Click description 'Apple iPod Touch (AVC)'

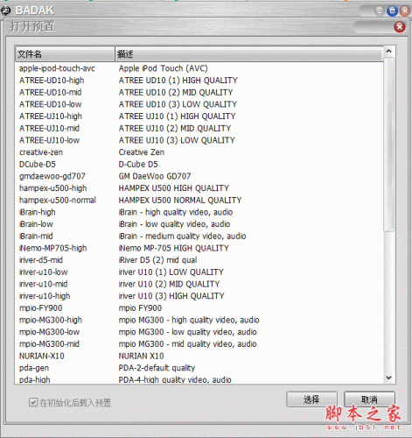click(164, 68)
